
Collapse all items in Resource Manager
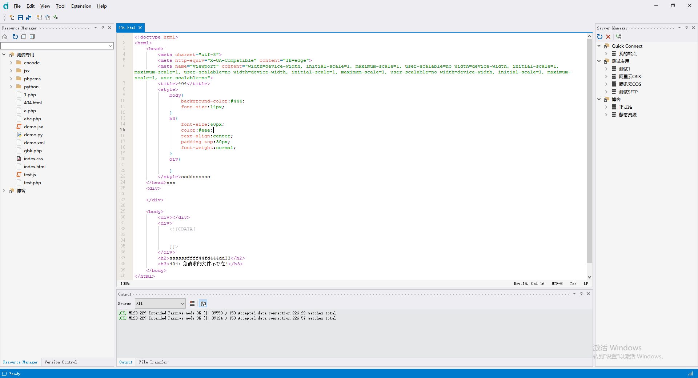[24, 37]
